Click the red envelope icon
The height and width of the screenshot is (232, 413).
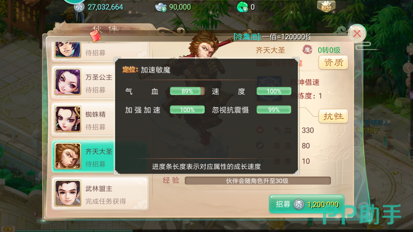pyautogui.click(x=94, y=36)
